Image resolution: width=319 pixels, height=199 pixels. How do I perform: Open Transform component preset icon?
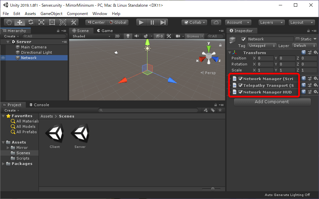click(310, 52)
